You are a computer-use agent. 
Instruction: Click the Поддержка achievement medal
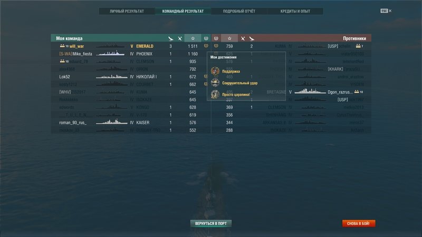tap(215, 71)
